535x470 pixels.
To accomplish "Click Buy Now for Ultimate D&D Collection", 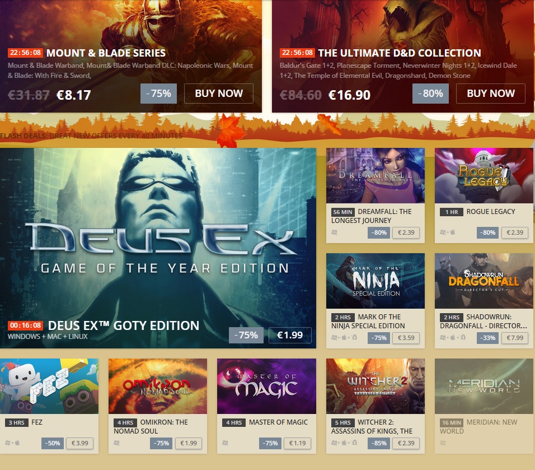I will click(x=490, y=93).
